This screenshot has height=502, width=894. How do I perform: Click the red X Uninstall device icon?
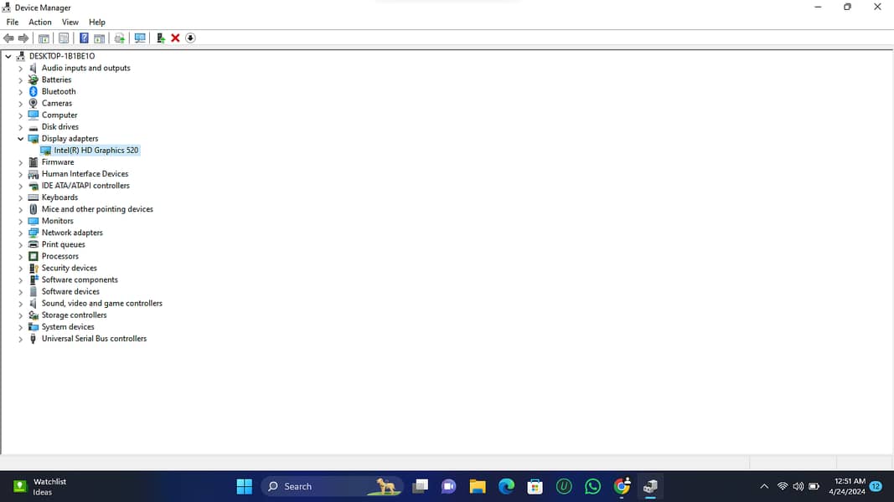tap(176, 38)
